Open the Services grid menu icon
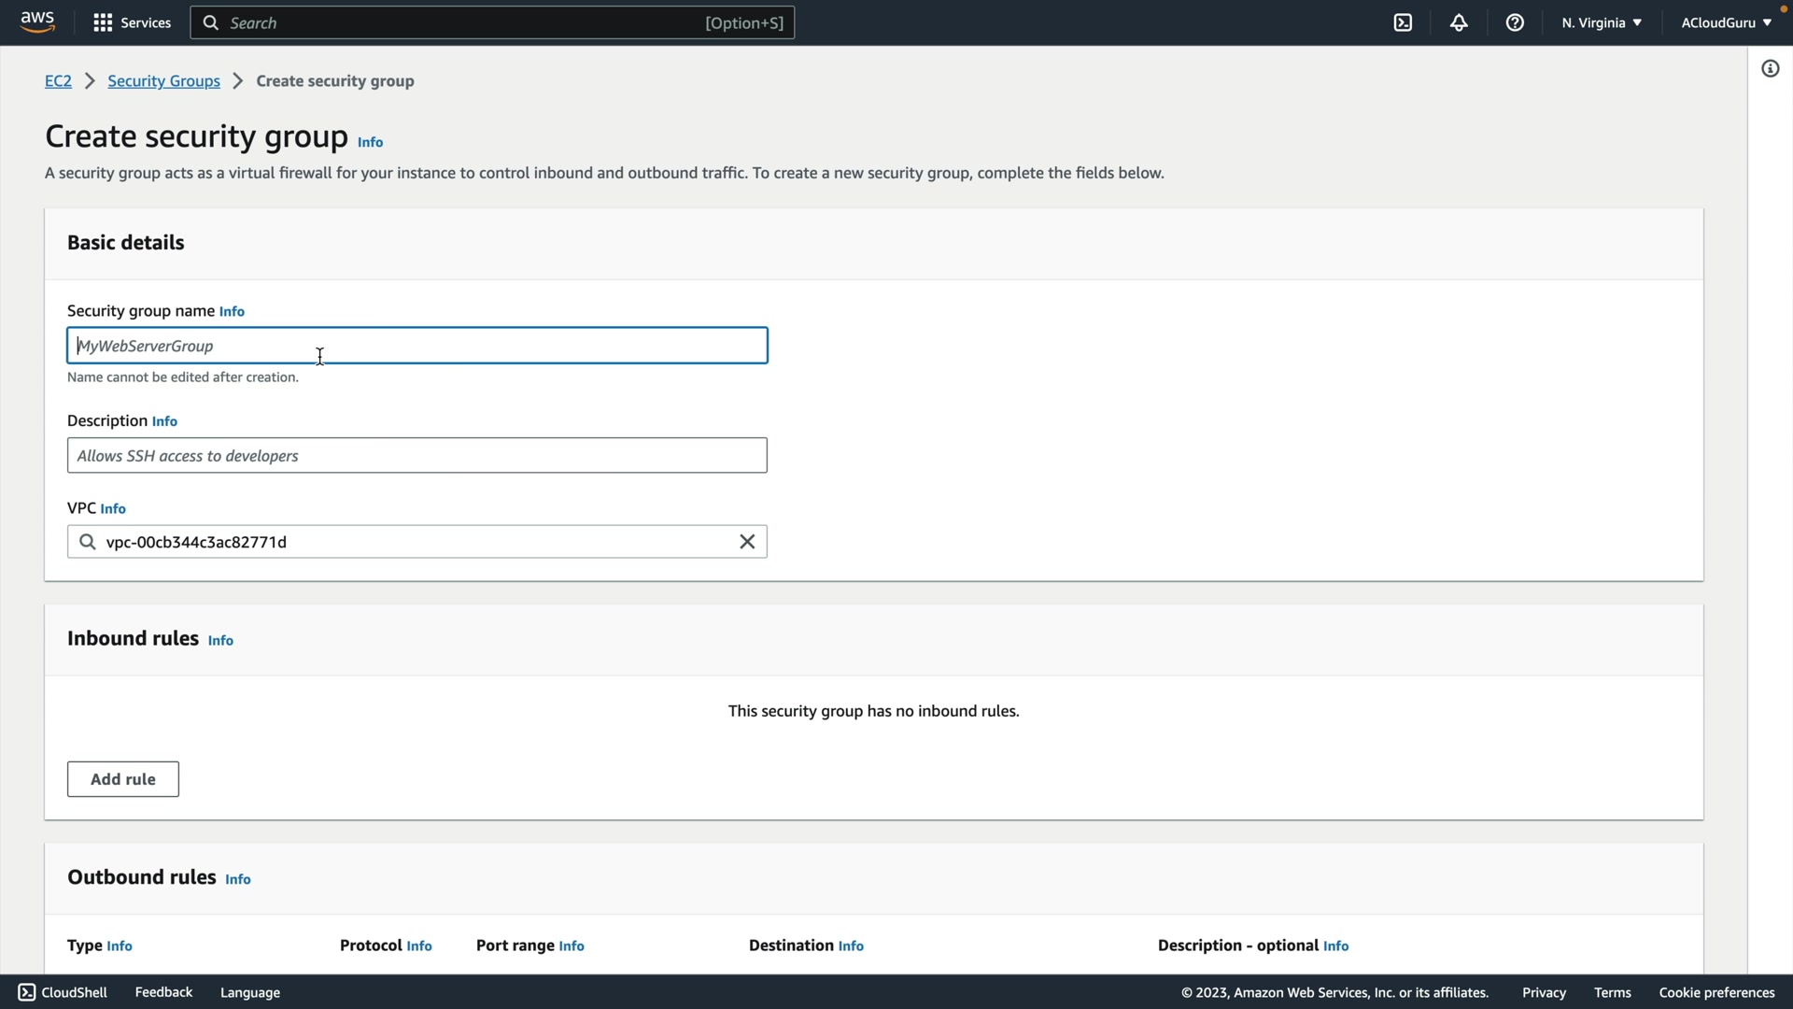 (x=103, y=22)
